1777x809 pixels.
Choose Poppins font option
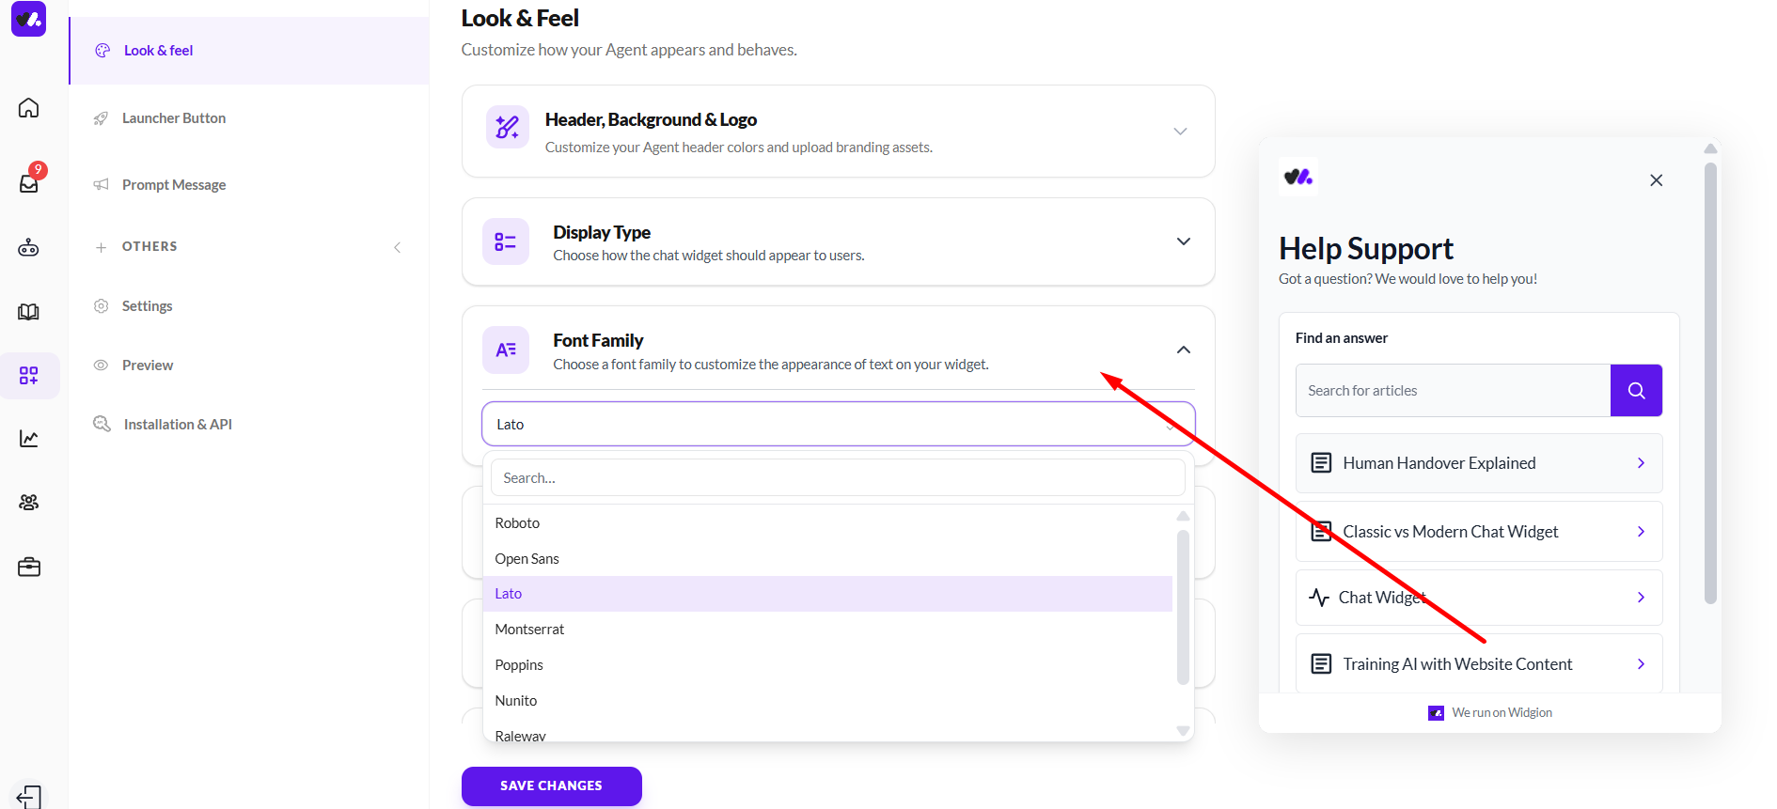519,665
